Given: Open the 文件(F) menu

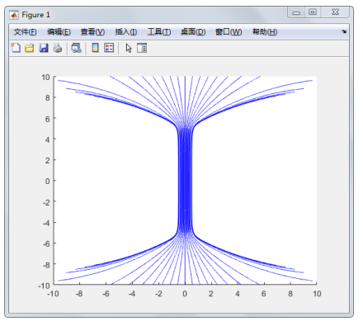Looking at the screenshot, I should point(25,32).
